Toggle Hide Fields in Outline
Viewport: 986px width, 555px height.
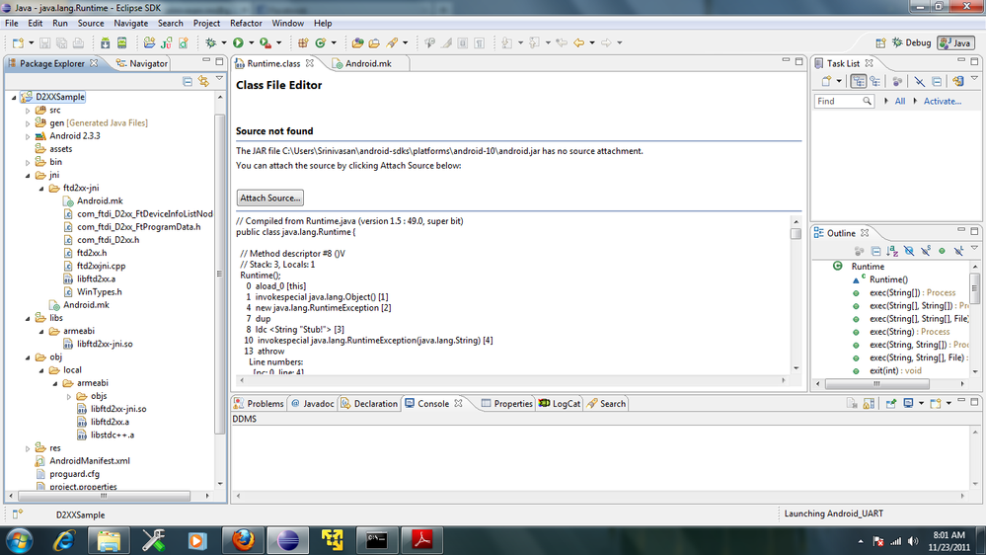click(x=909, y=251)
